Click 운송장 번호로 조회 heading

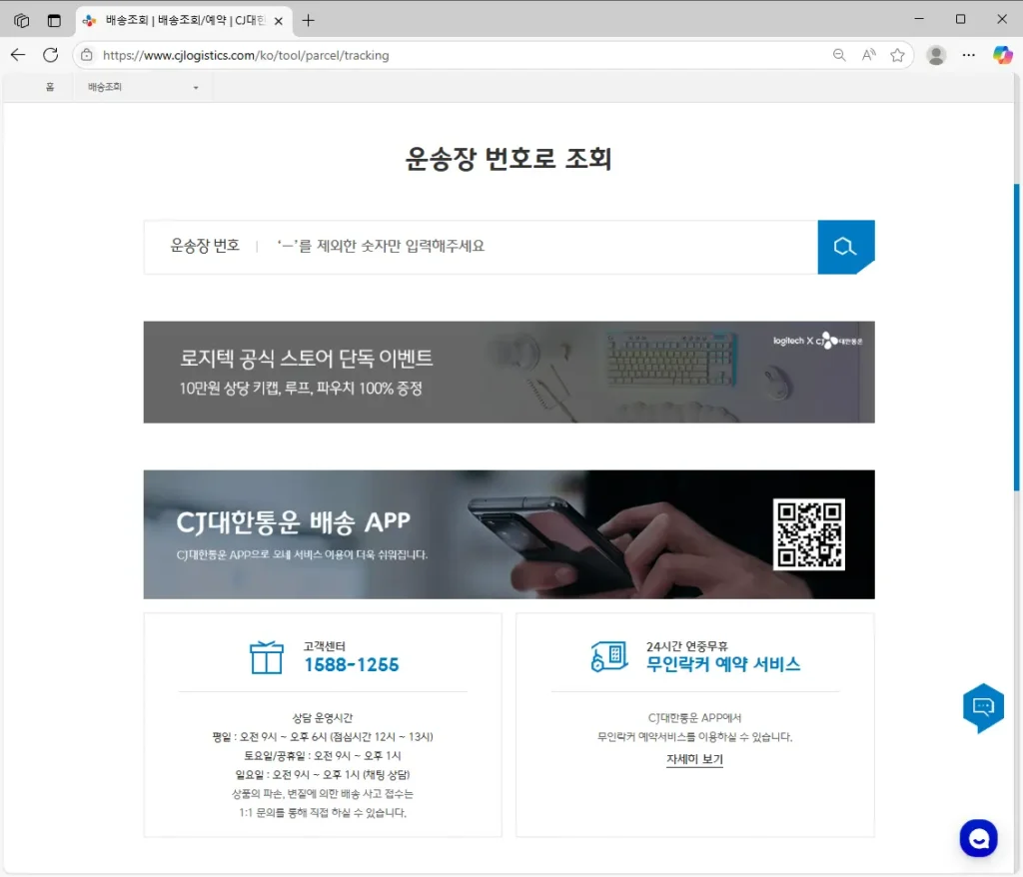point(509,159)
